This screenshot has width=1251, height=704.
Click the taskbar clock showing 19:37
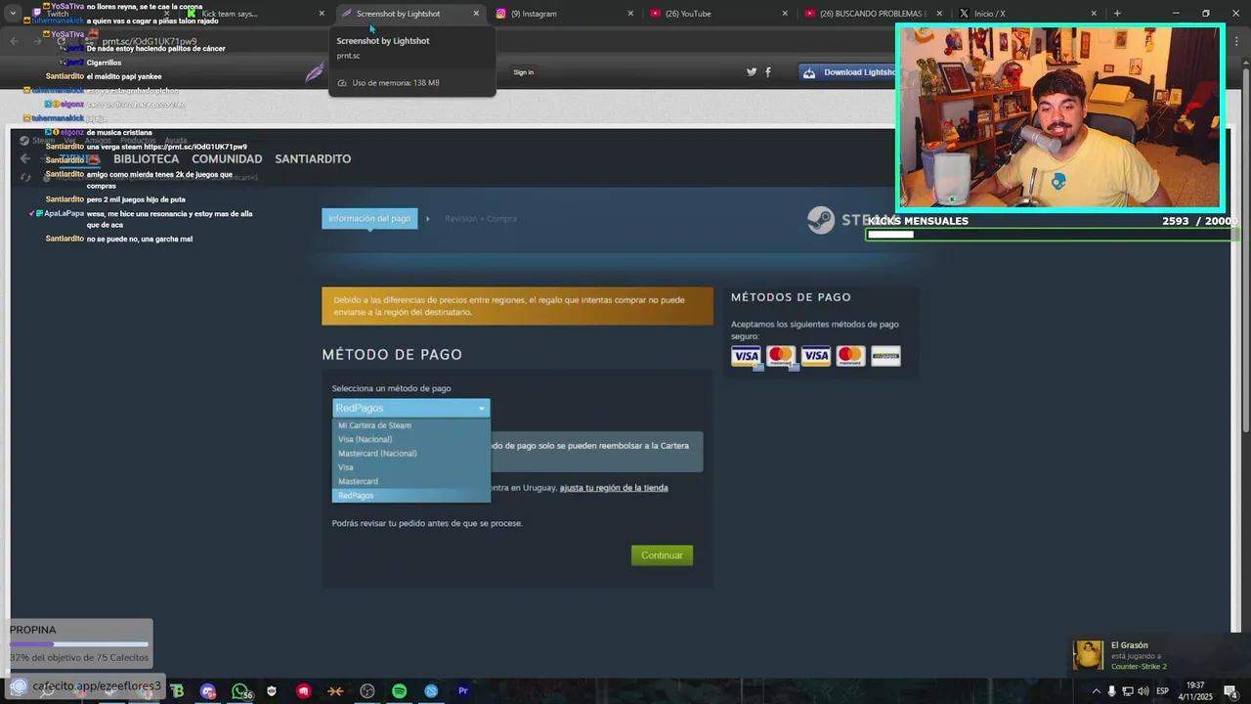[1196, 691]
